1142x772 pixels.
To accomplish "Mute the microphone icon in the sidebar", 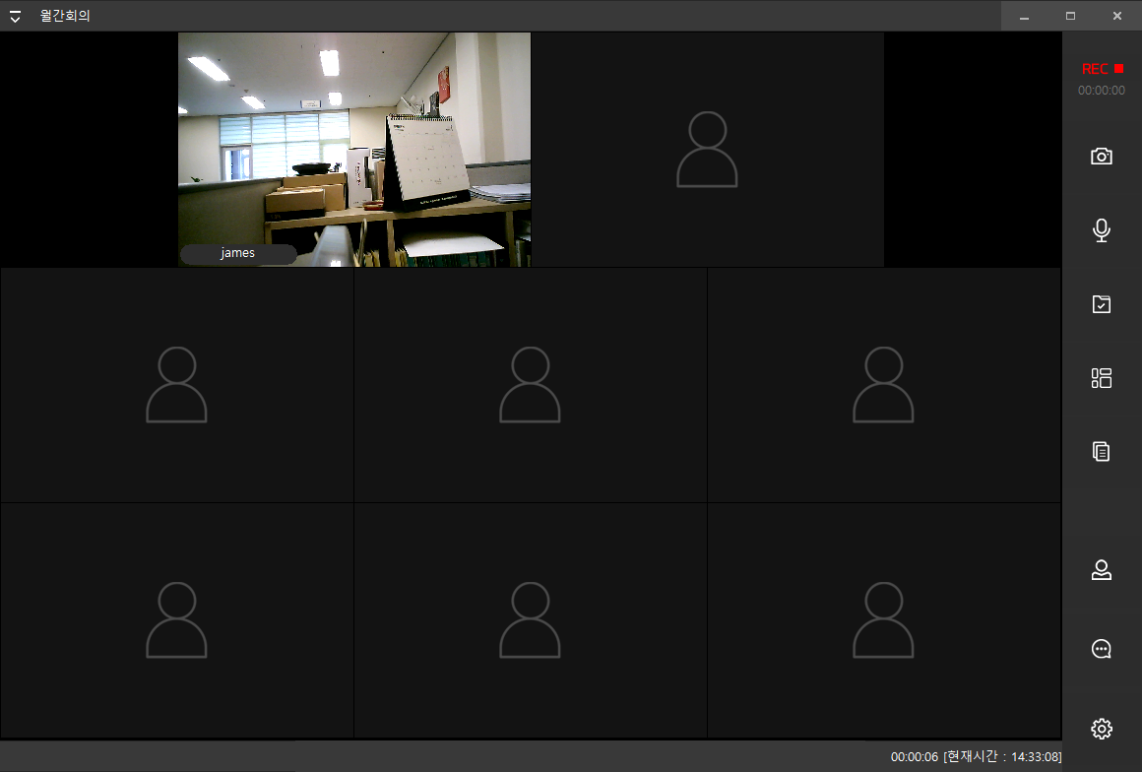I will [1102, 230].
